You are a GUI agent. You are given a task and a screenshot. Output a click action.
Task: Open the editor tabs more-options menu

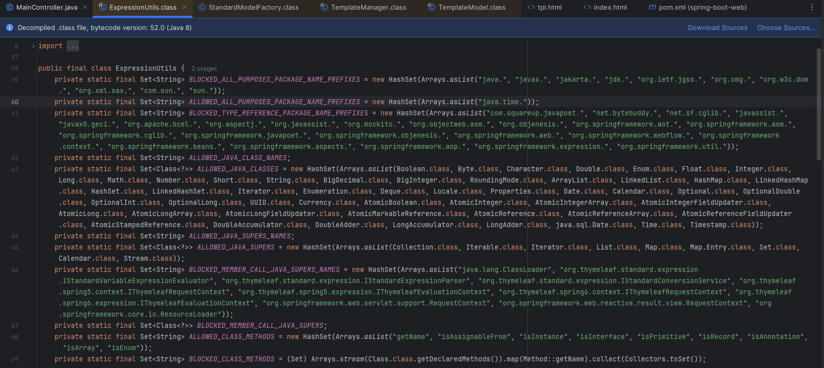(812, 8)
